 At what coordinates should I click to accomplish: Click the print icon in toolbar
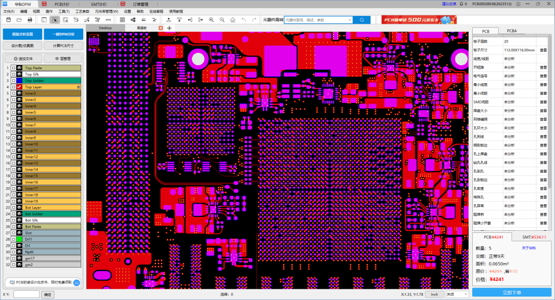30,19
